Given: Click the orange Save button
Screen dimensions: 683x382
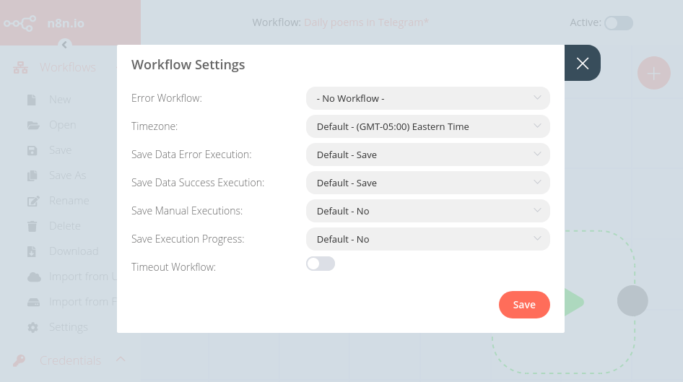Looking at the screenshot, I should 524,305.
